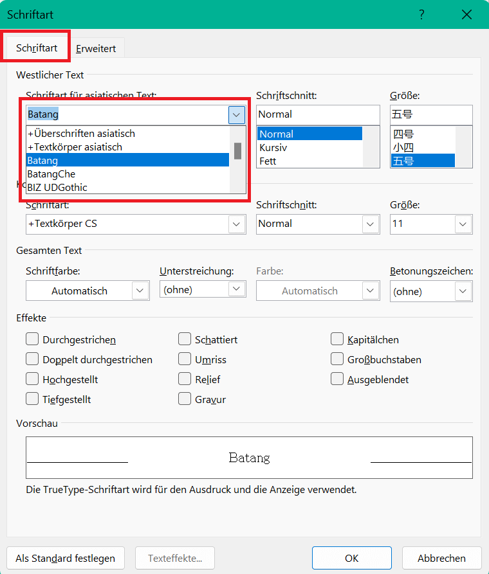Expand the size 11 dropdown
Image resolution: width=489 pixels, height=574 pixels.
pyautogui.click(x=463, y=224)
